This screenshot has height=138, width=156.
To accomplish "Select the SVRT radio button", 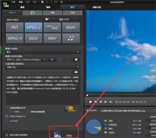I will [11, 112].
